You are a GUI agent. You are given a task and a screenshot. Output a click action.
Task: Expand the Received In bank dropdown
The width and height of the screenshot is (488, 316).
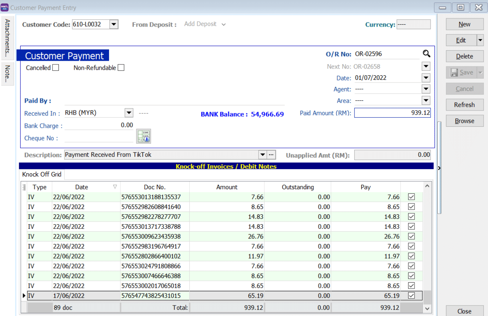pyautogui.click(x=129, y=113)
